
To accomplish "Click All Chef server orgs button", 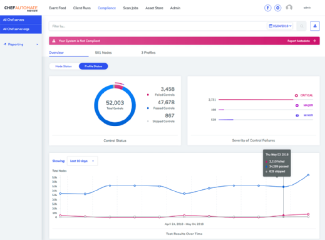I will click(x=21, y=29).
